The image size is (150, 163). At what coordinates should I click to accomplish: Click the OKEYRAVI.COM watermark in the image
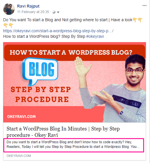(x=21, y=117)
